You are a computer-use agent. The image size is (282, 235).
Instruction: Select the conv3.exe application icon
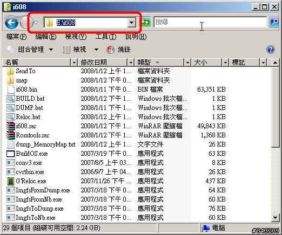11,163
